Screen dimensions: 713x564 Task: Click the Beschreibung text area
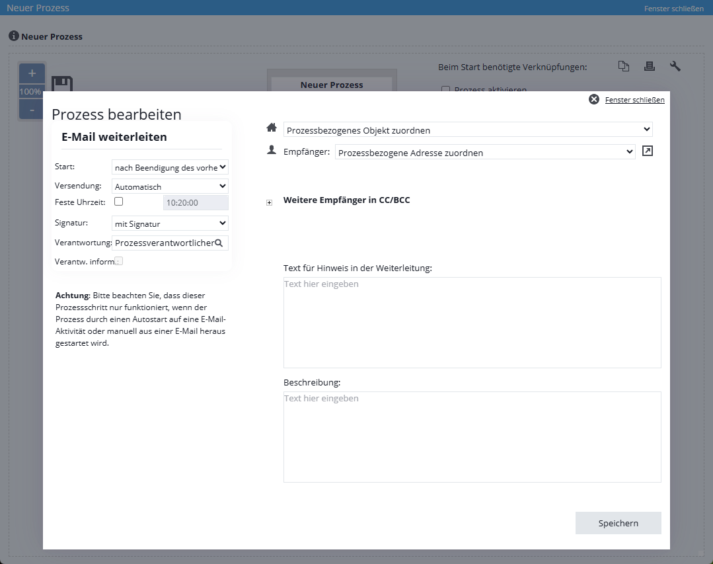coord(472,436)
